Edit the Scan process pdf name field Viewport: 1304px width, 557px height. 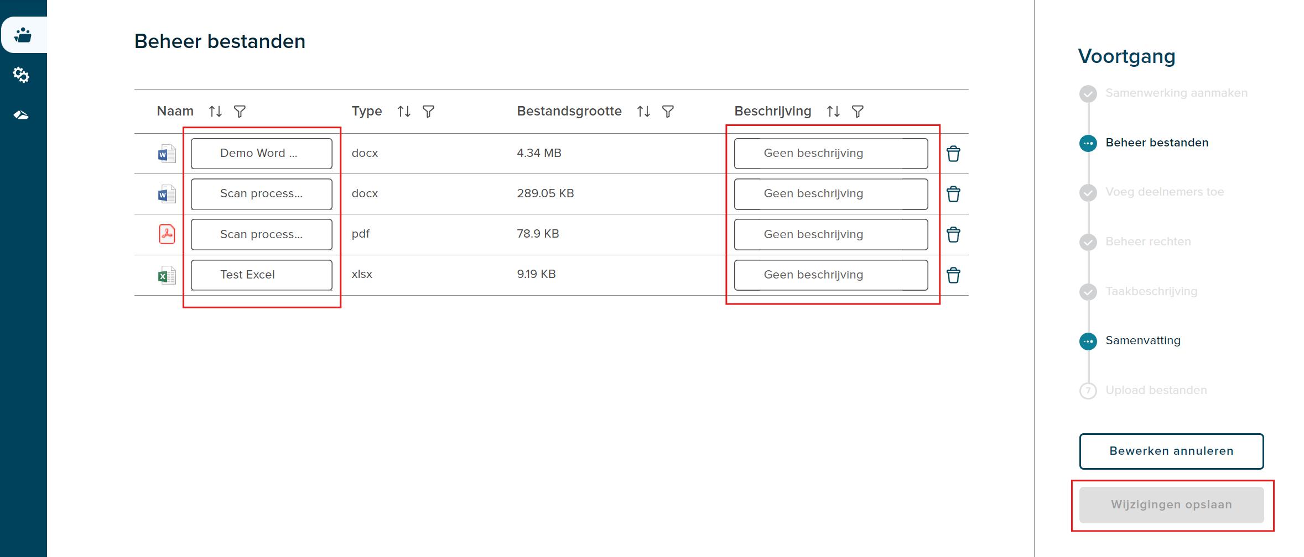(262, 234)
